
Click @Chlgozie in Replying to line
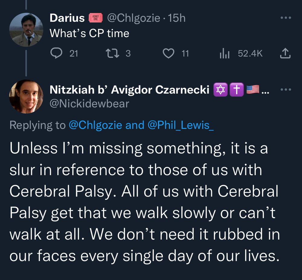95,125
